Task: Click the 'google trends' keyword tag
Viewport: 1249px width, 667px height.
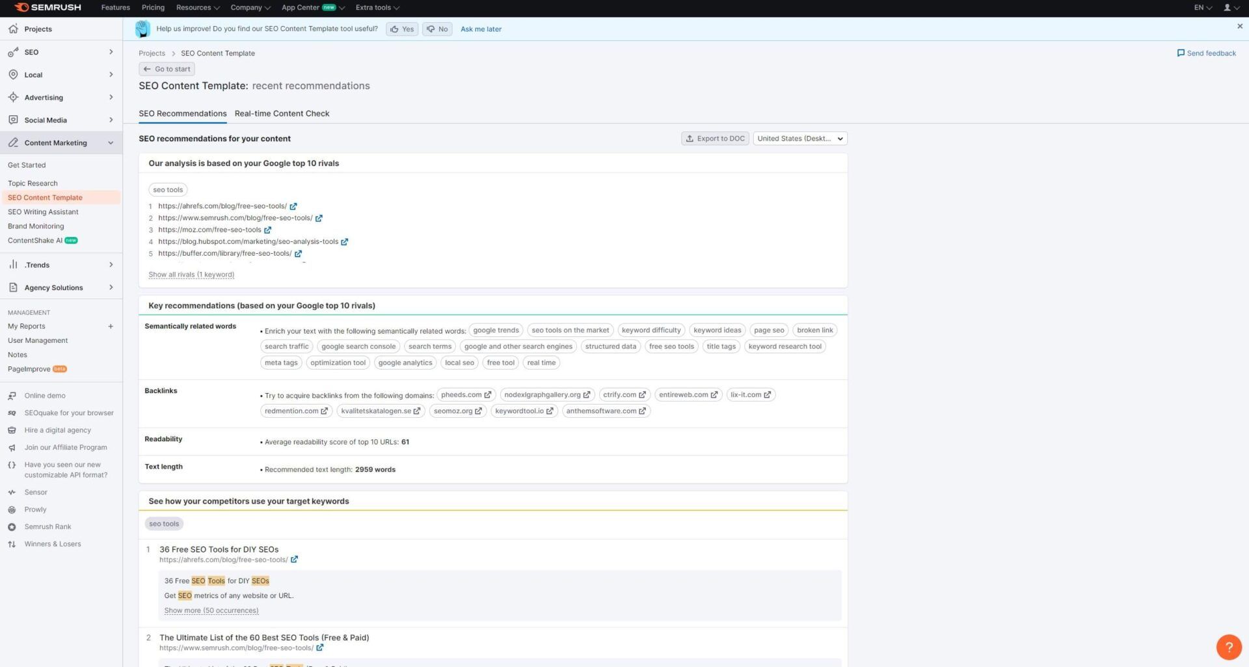Action: click(496, 331)
